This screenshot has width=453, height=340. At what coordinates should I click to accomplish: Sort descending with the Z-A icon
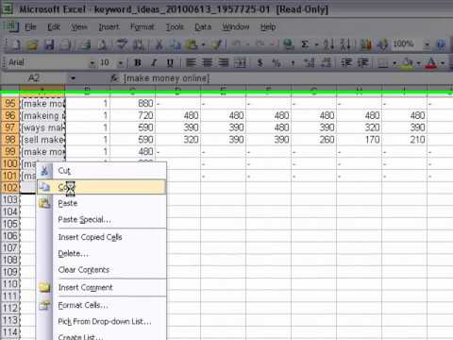(345, 44)
